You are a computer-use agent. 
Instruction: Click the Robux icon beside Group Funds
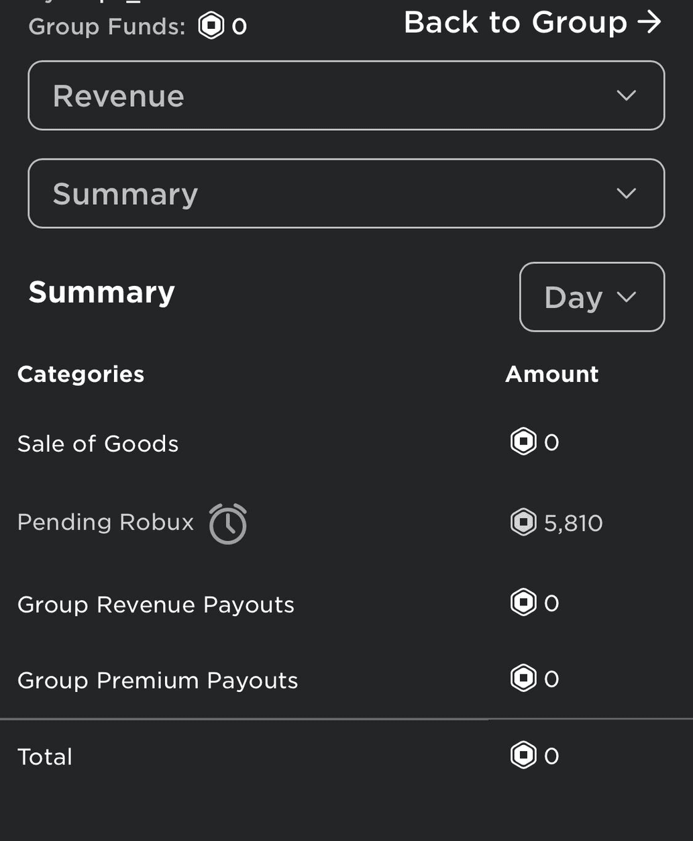click(x=211, y=26)
